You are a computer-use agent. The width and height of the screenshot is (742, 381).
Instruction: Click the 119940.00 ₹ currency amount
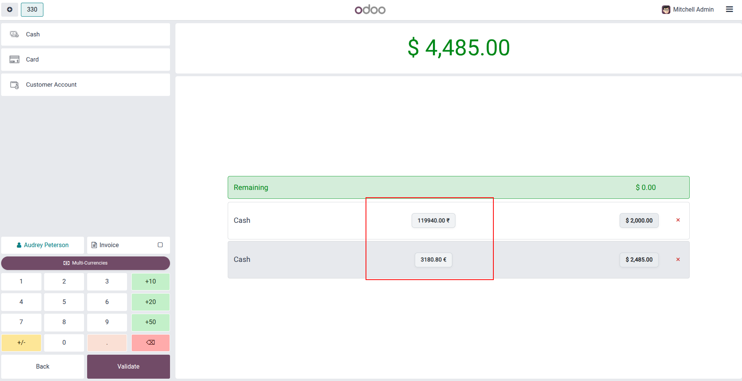coord(433,220)
